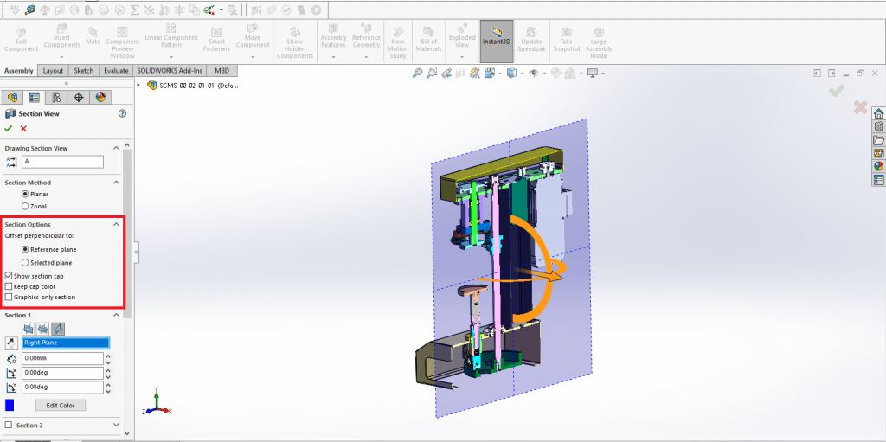Select the Front plane button in Section 1
This screenshot has width=886, height=442.
pyautogui.click(x=29, y=329)
